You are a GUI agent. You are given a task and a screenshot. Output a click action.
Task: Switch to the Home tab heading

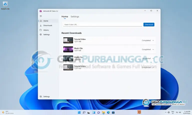[x=65, y=17]
